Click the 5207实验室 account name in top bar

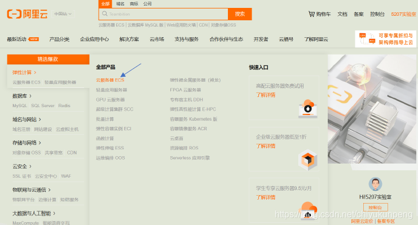[x=403, y=14]
